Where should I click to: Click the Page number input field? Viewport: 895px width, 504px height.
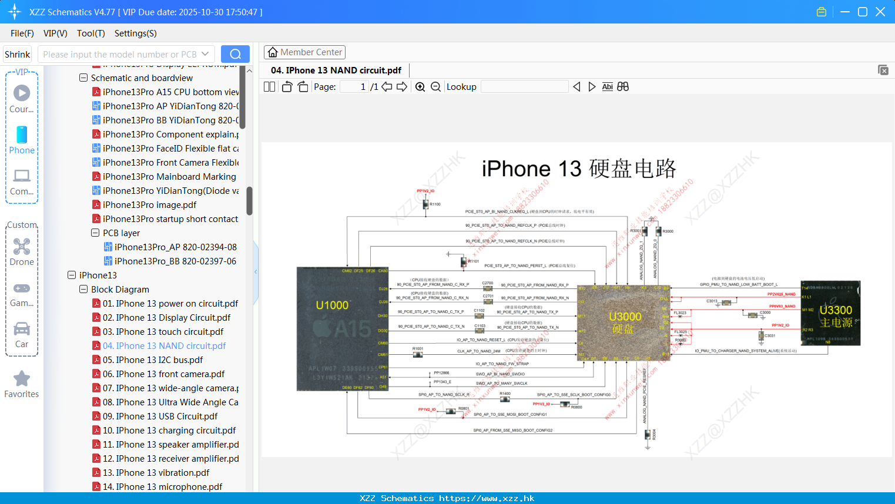(354, 87)
